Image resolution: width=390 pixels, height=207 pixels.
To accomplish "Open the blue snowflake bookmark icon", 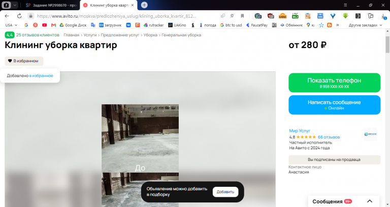I will coord(321,25).
